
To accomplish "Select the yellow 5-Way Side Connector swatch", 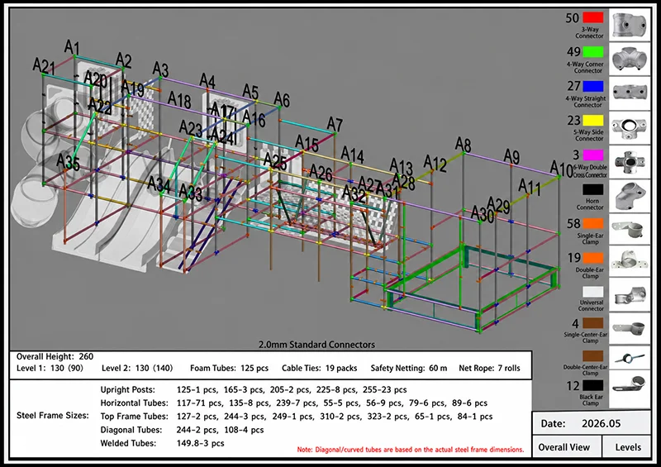I will 592,120.
